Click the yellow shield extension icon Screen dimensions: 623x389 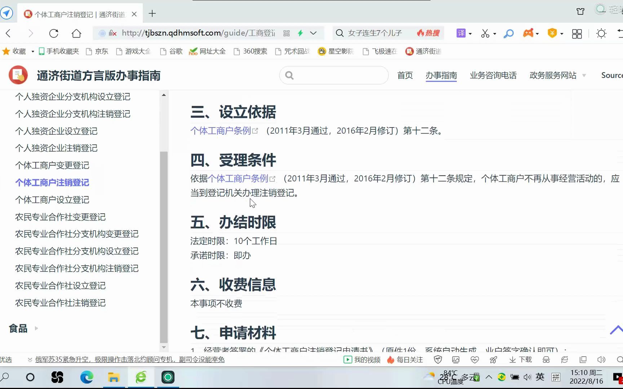coord(552,33)
